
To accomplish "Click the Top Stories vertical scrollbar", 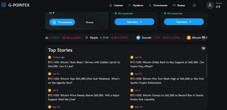I will [207, 66].
